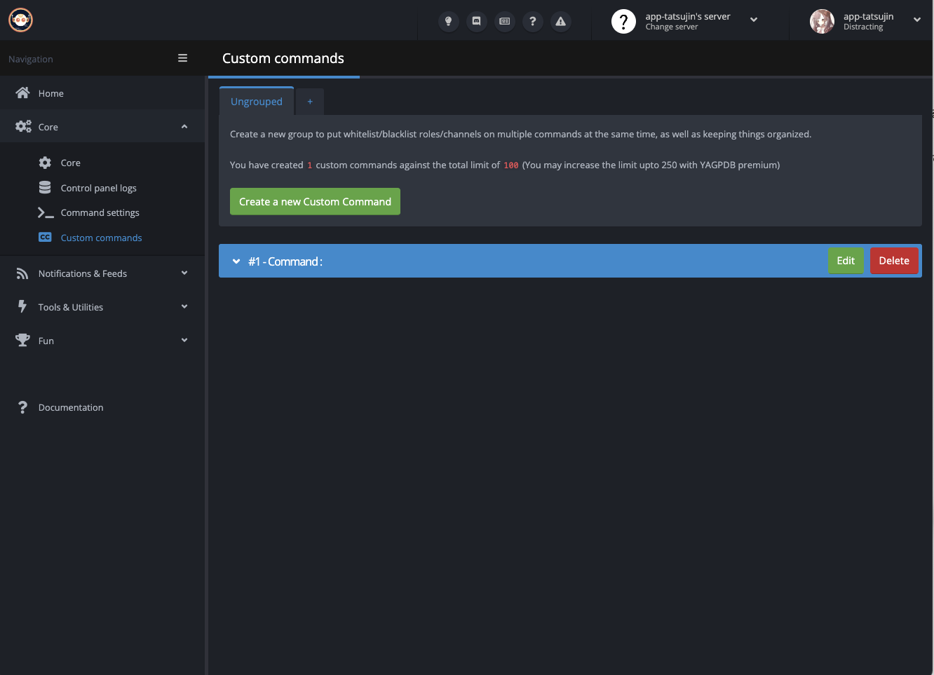Click the plus tab to add a new group
The height and width of the screenshot is (675, 934).
310,102
